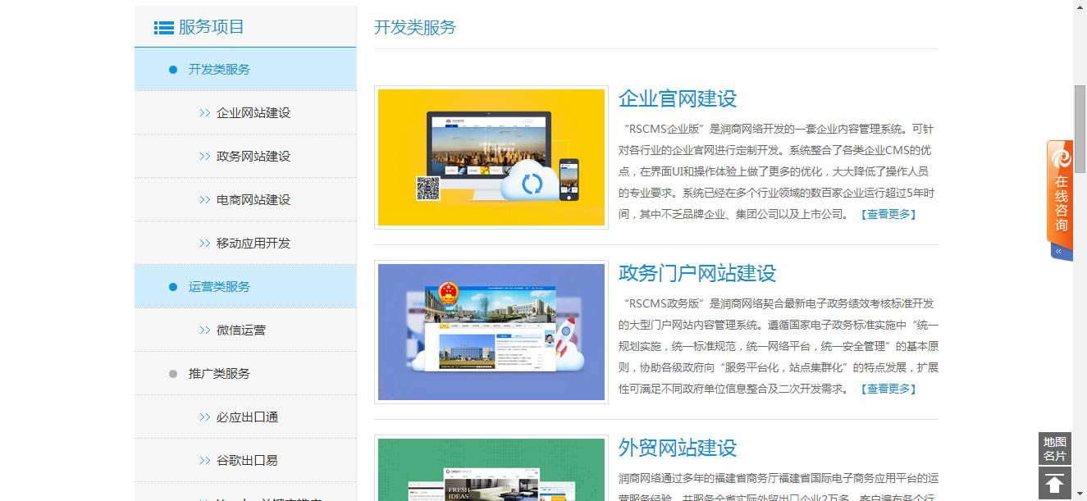Click the blue bullet beside 运营类服务

point(173,287)
